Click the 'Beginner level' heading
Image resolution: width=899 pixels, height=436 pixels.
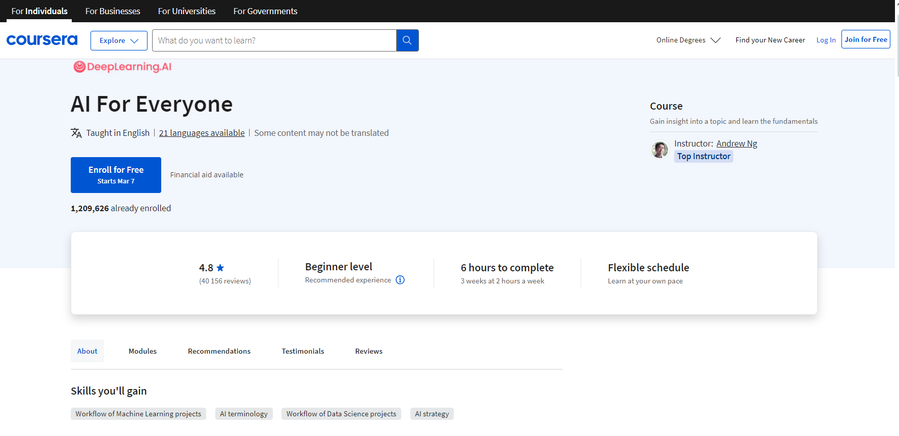[339, 267]
